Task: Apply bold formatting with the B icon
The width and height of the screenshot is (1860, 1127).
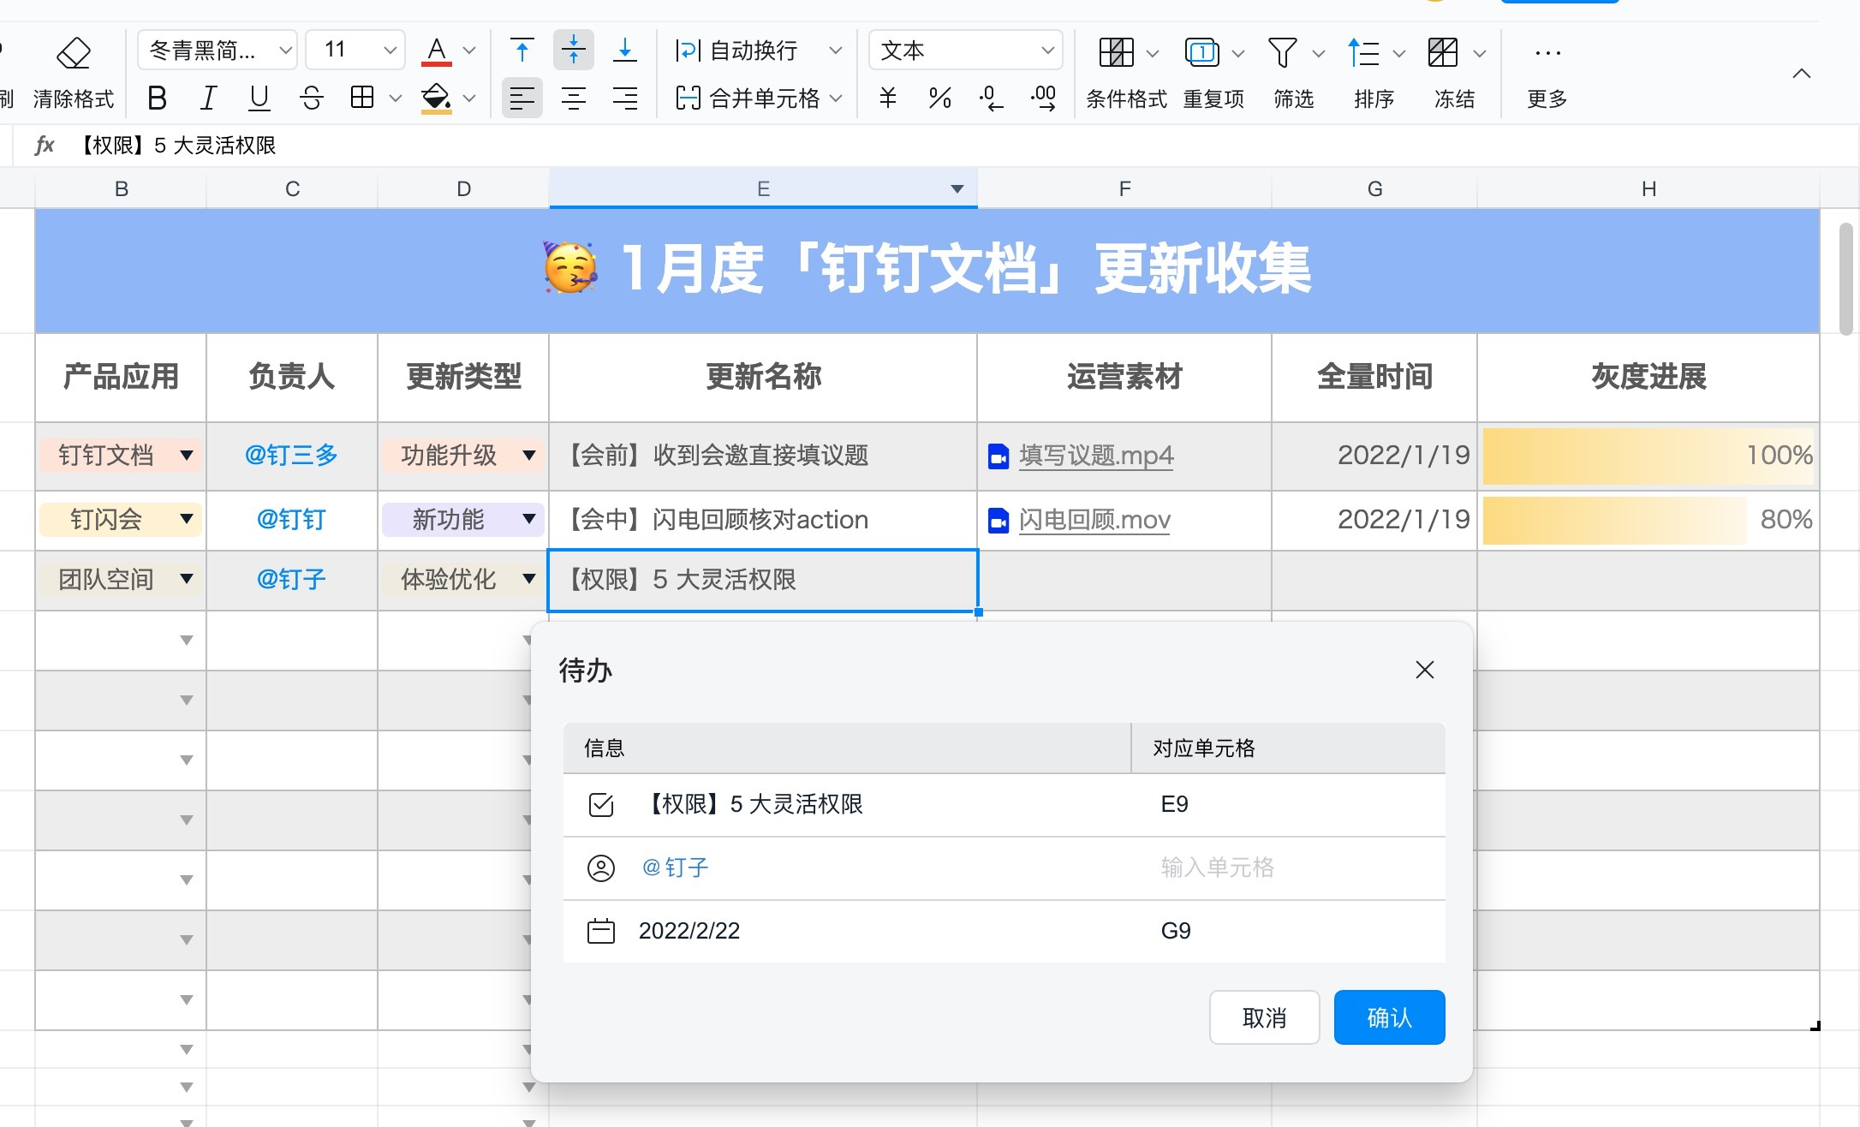Action: 156,98
